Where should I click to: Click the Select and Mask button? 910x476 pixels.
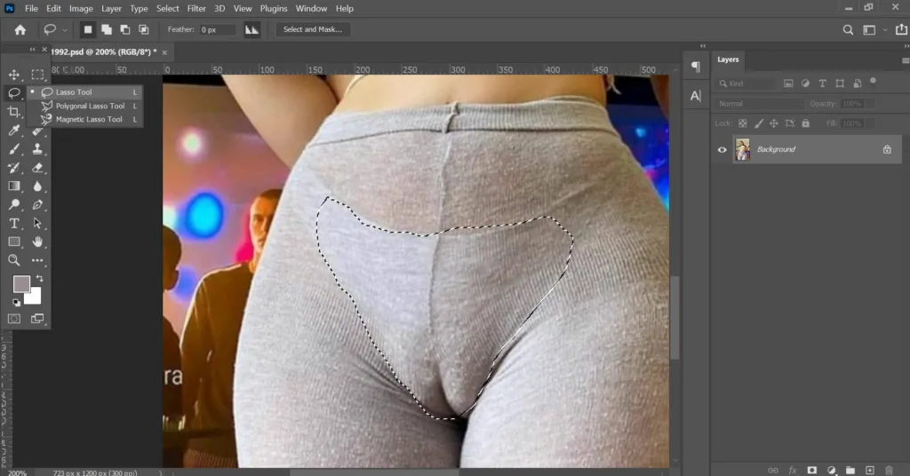(312, 29)
